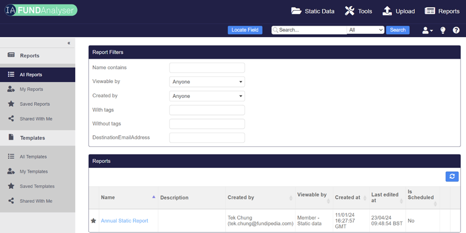The image size is (466, 233).
Task: Open the Annual Static Report link
Action: click(x=124, y=221)
